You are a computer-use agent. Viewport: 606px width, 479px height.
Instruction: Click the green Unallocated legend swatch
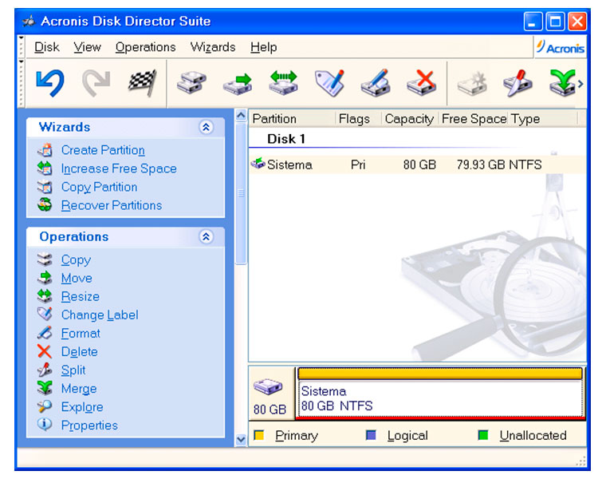(x=483, y=435)
